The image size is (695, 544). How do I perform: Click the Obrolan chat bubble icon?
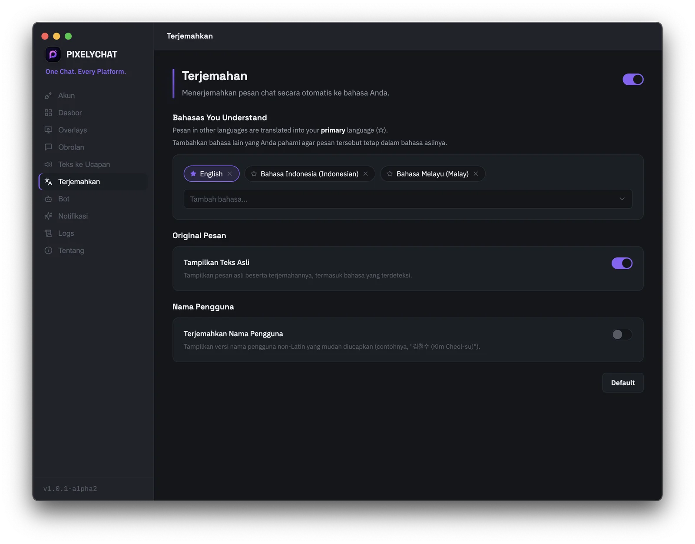coord(48,147)
